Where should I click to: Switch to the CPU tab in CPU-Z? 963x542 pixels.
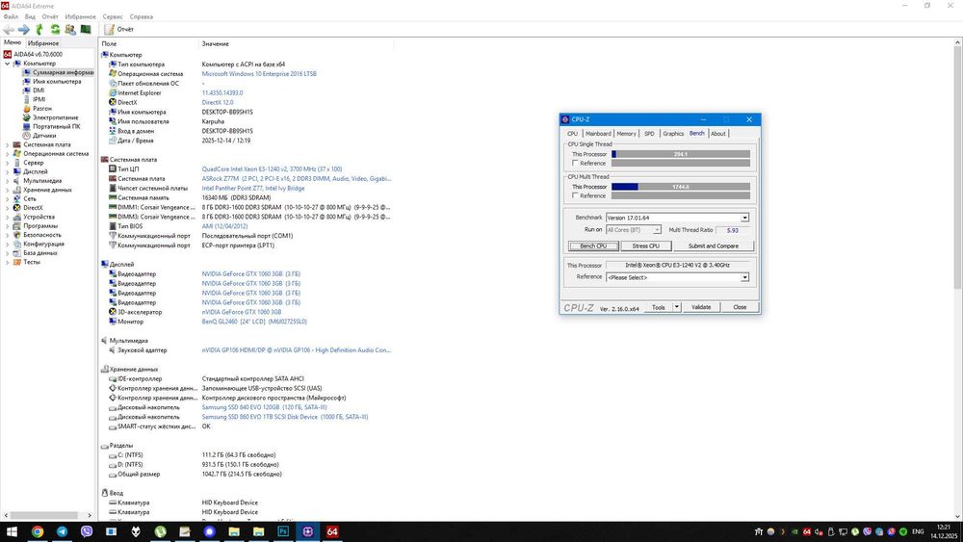572,133
